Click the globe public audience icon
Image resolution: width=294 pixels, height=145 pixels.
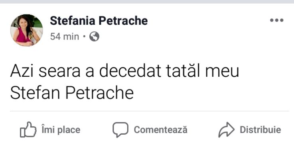pyautogui.click(x=94, y=36)
